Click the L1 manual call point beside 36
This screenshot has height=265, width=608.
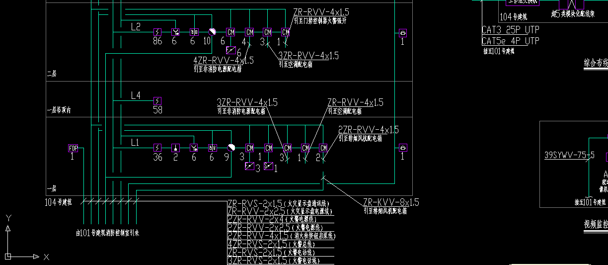(x=194, y=148)
